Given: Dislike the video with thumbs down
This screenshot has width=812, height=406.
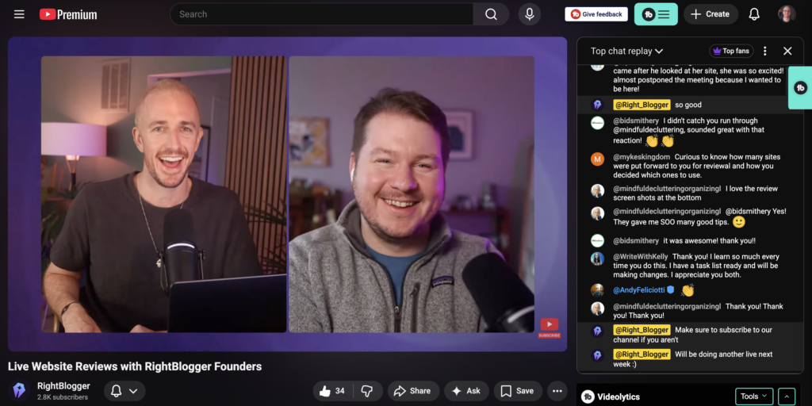Looking at the screenshot, I should 367,391.
